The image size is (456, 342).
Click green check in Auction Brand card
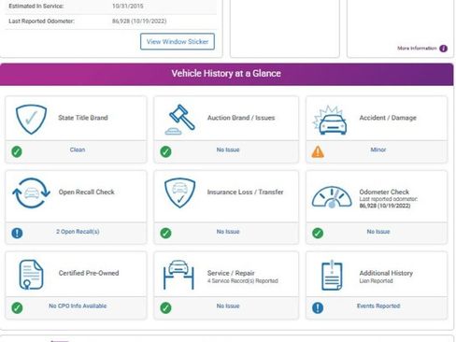tap(165, 151)
